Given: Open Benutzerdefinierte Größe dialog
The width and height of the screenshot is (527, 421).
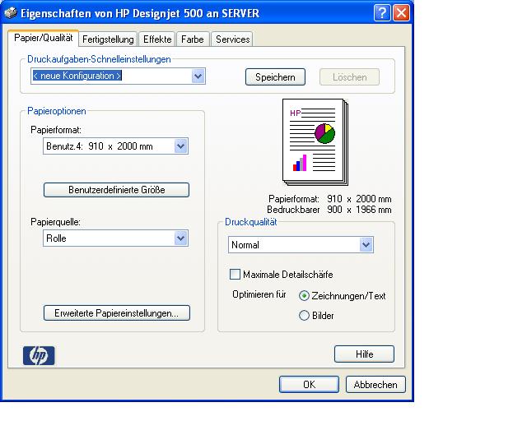Looking at the screenshot, I should coord(117,190).
